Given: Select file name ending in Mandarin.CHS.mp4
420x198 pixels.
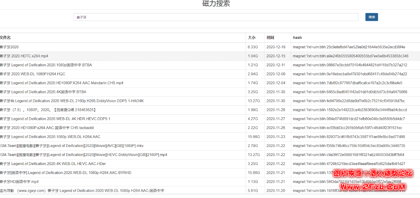Looking at the screenshot, I should click(61, 83).
